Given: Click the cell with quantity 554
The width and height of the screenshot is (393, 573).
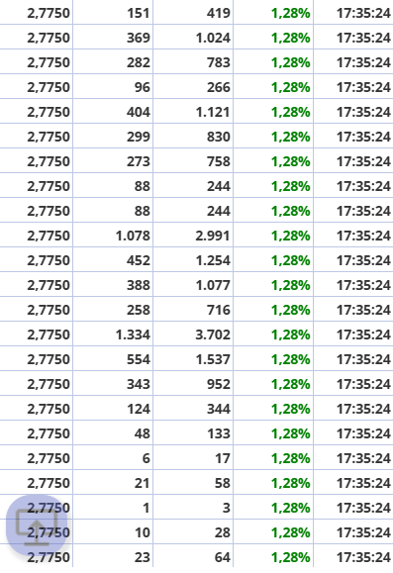Looking at the screenshot, I should (x=113, y=359).
